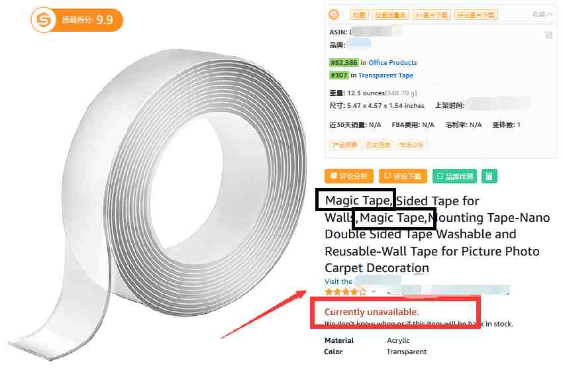Screen dimensions: 565x378
Task: Open 评论分析 review analysis button
Action: pyautogui.click(x=348, y=176)
